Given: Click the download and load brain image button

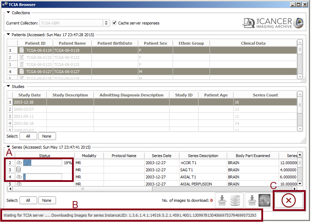Looking at the screenshot, I should (x=258, y=200).
